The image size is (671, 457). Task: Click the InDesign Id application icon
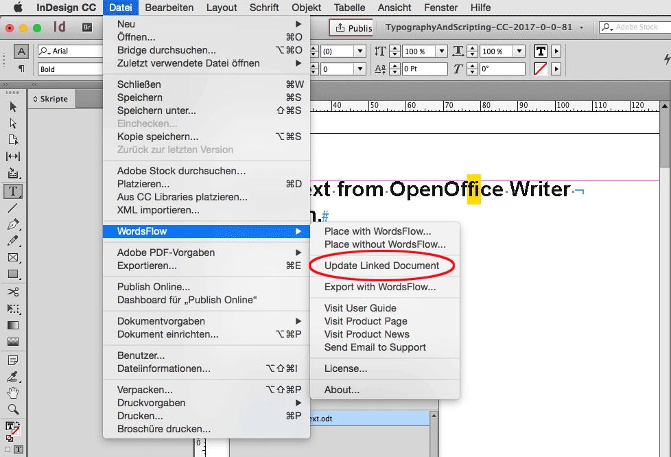(x=60, y=27)
